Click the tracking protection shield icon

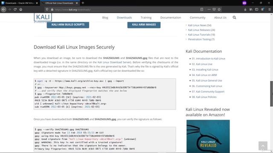pyautogui.click(x=47, y=9)
